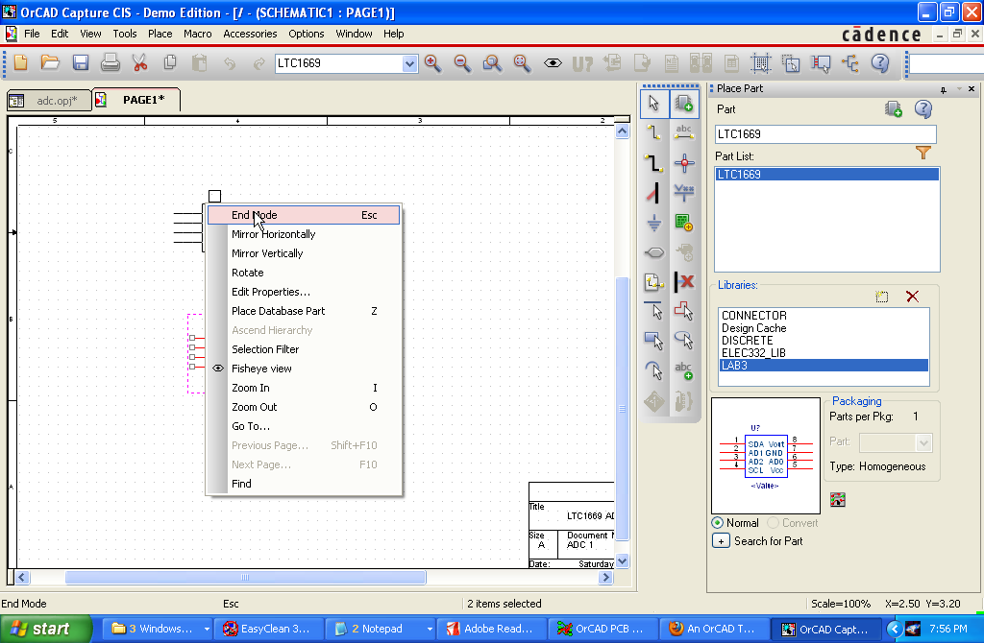Click the LTC1669 part preview thumbnail
984x643 pixels.
click(766, 456)
